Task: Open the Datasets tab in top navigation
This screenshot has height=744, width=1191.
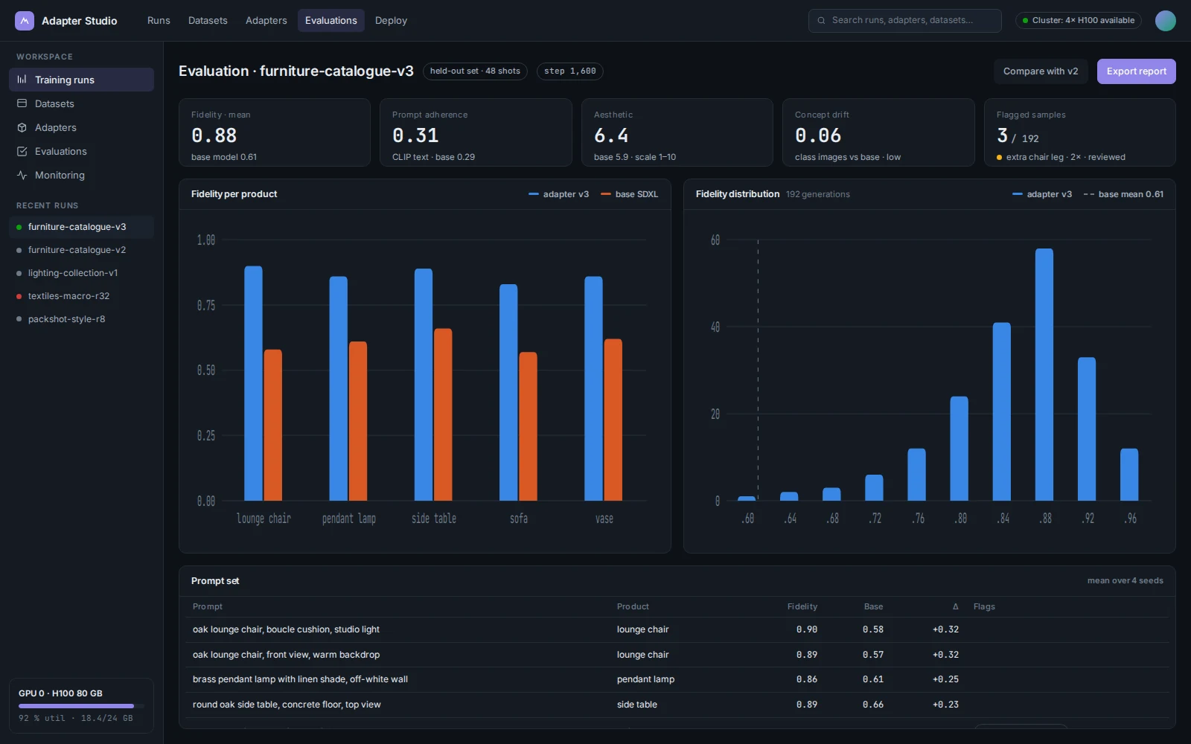Action: [x=208, y=21]
